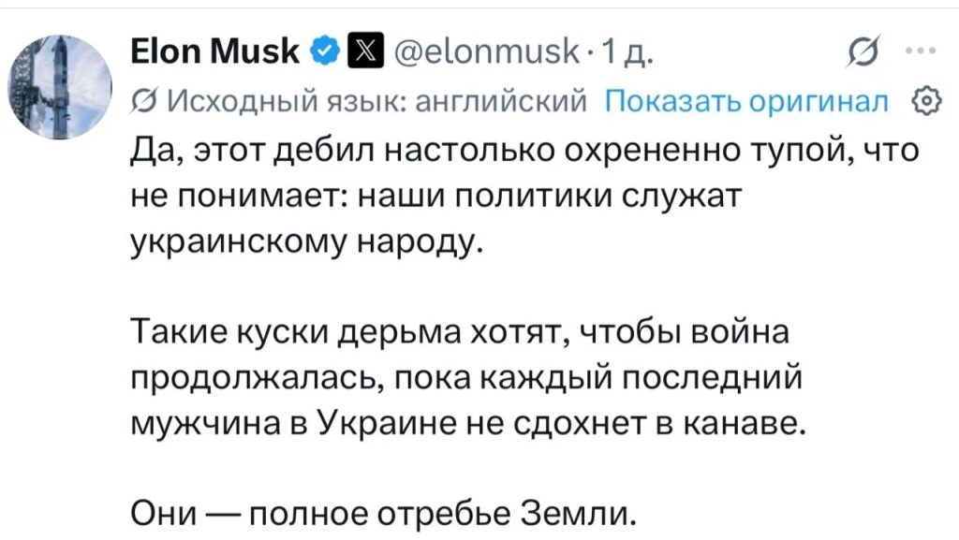Click small translate icon before 'Исходный язык'
This screenshot has height=540, width=959.
click(143, 101)
